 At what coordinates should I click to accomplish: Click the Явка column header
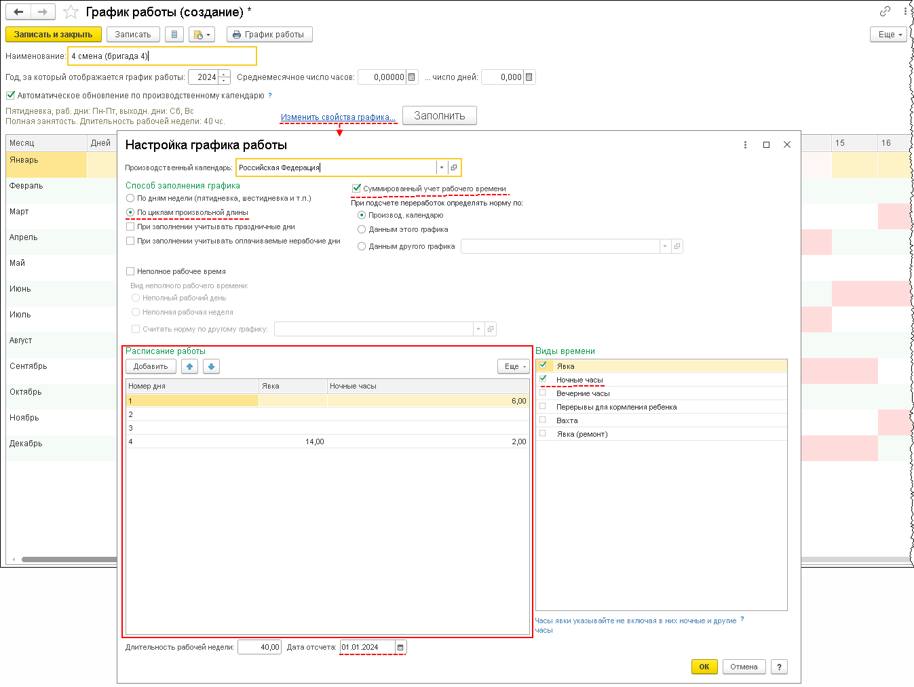[x=293, y=386]
